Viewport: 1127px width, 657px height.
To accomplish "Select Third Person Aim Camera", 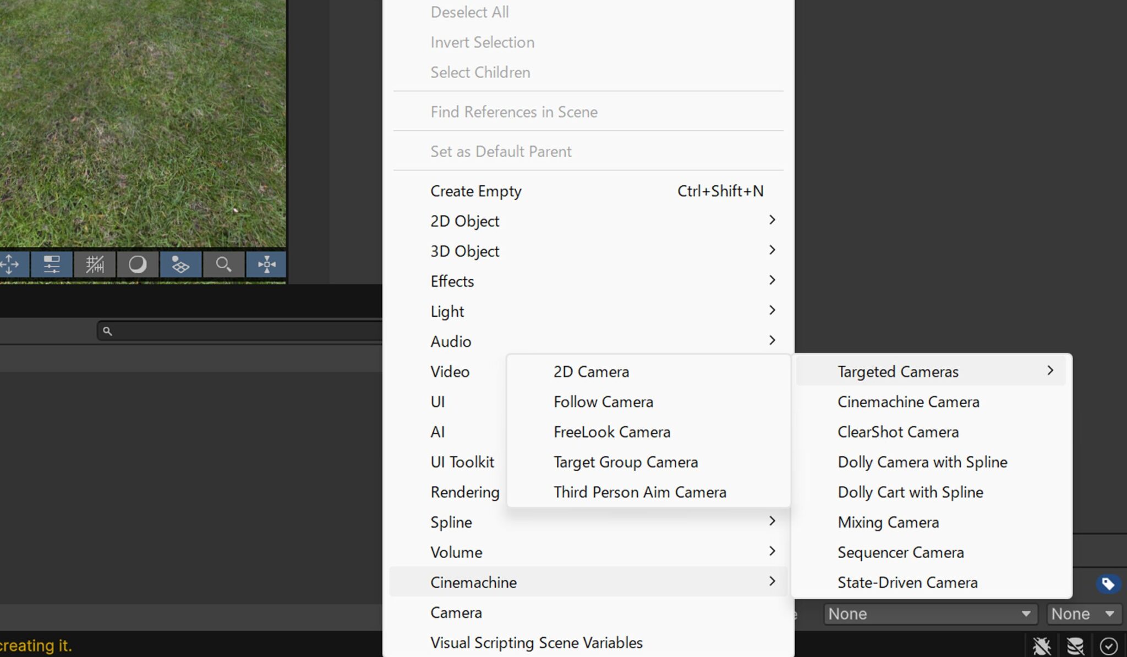I will click(639, 492).
